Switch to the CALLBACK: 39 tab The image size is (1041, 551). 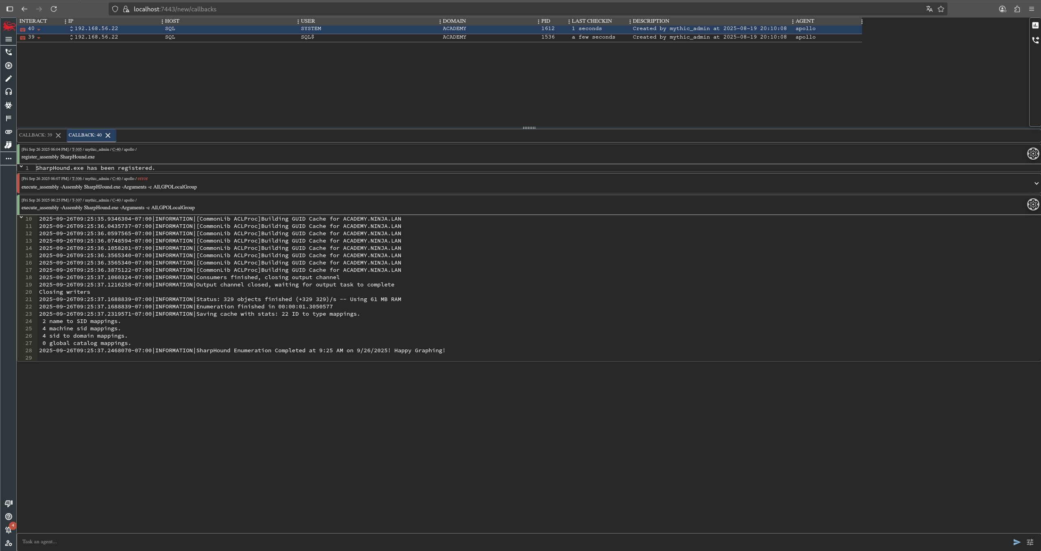pyautogui.click(x=35, y=135)
